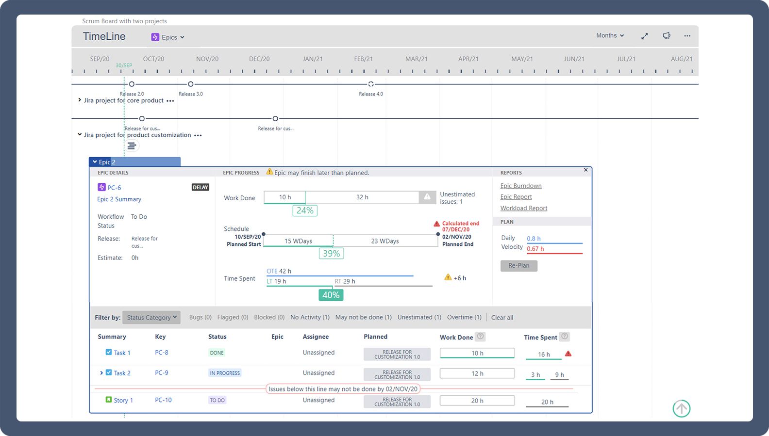Open the Epics view dropdown
The image size is (769, 436).
(168, 37)
